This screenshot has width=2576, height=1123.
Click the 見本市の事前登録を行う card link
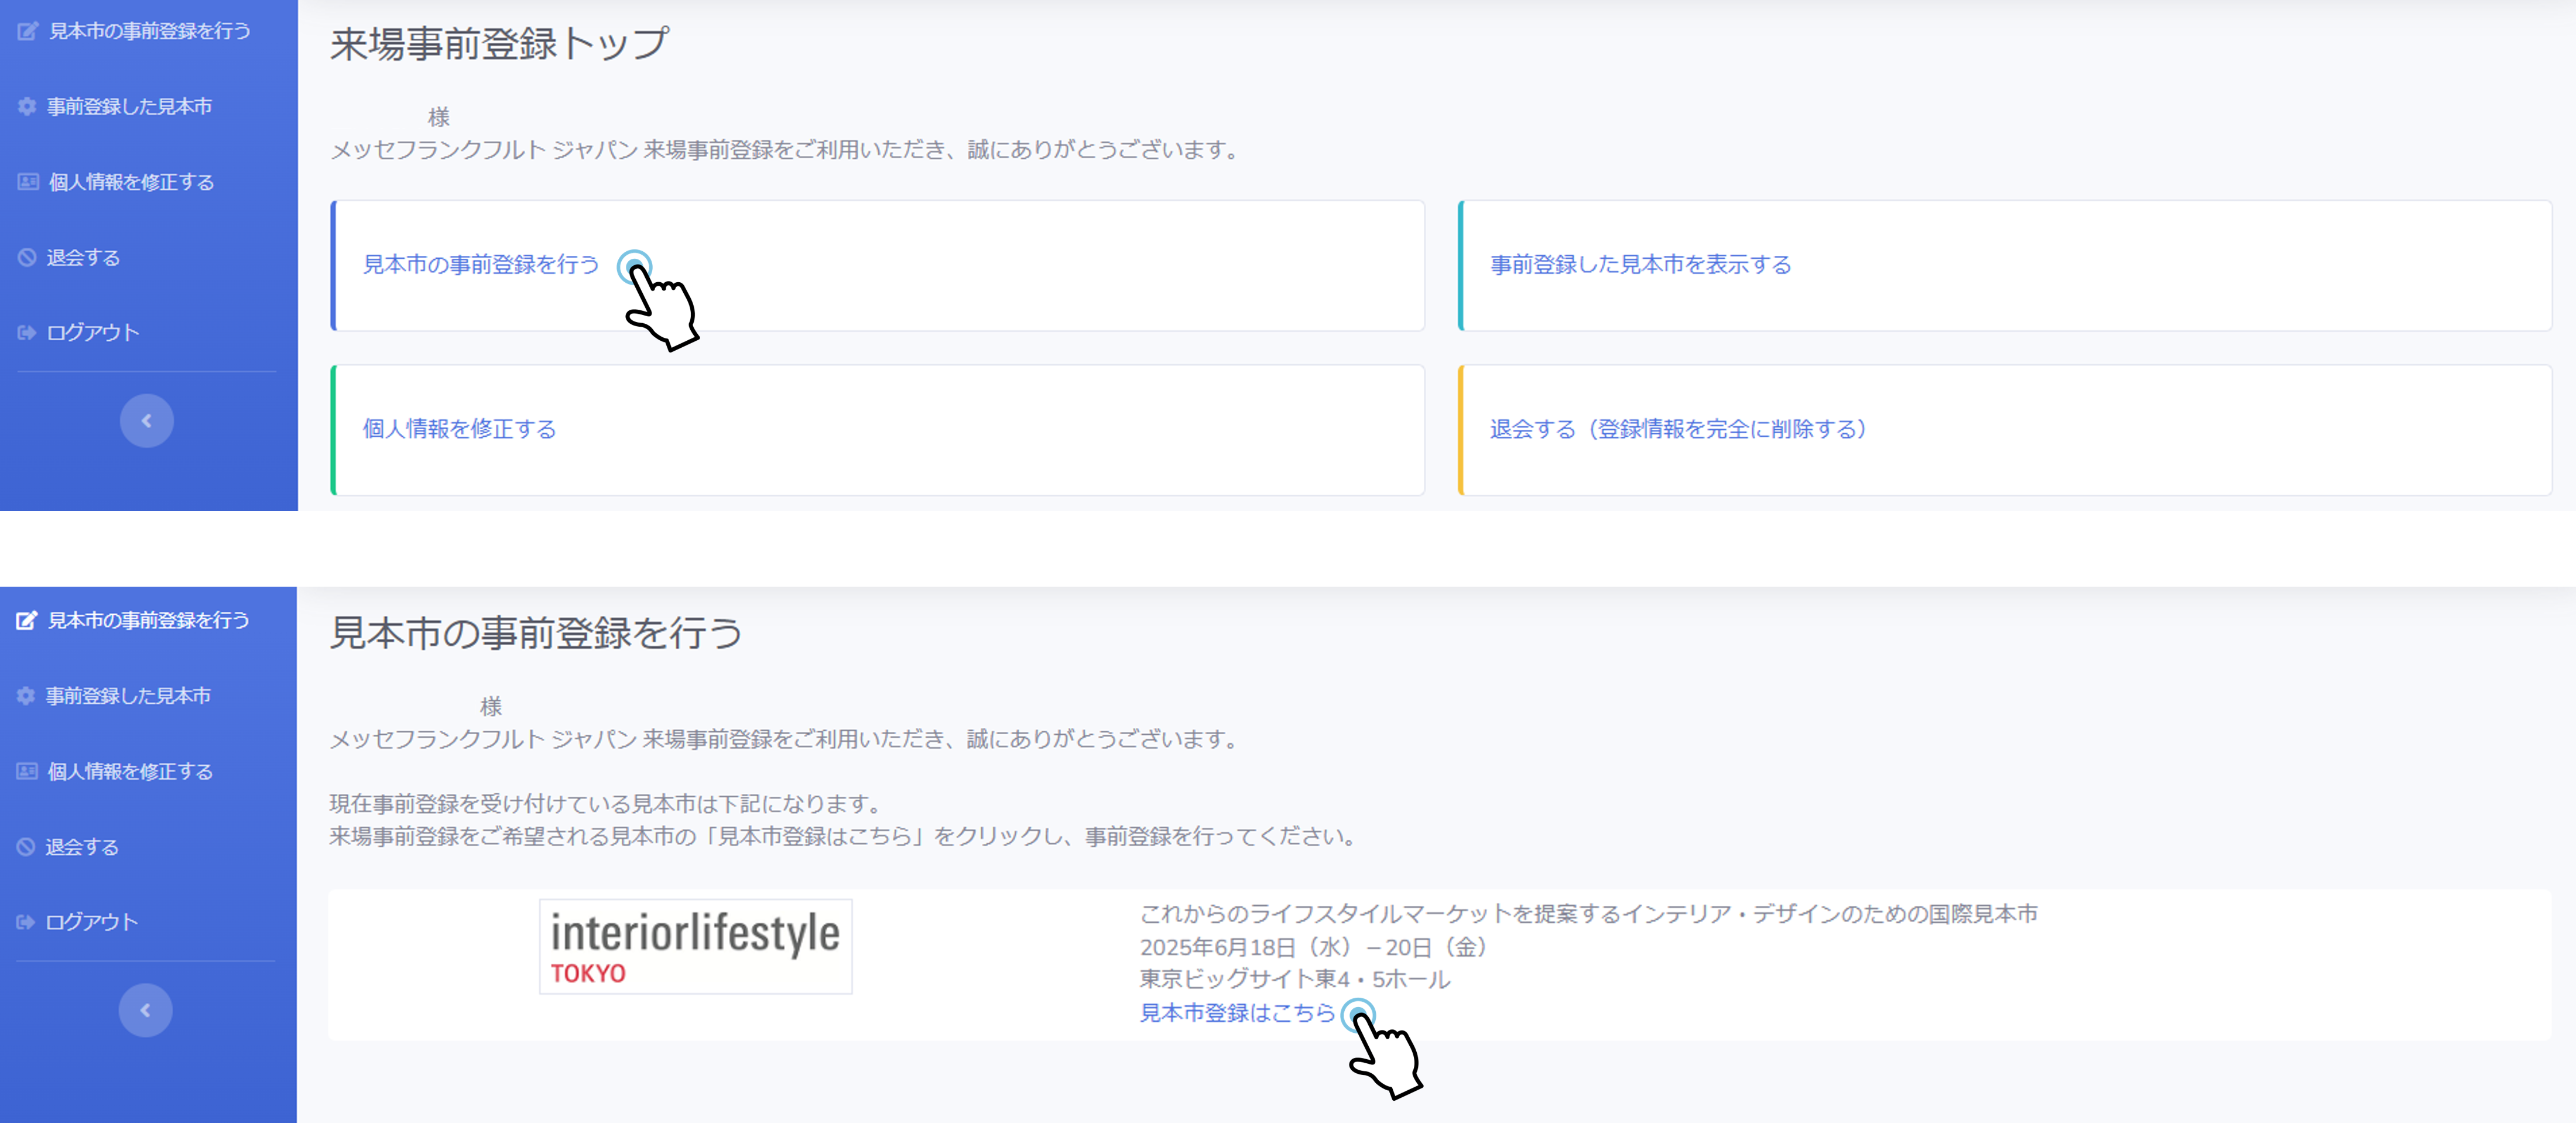click(481, 264)
